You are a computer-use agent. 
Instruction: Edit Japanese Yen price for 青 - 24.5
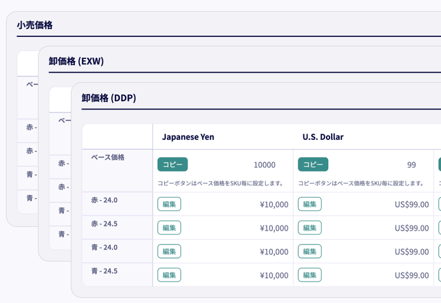[x=169, y=275]
